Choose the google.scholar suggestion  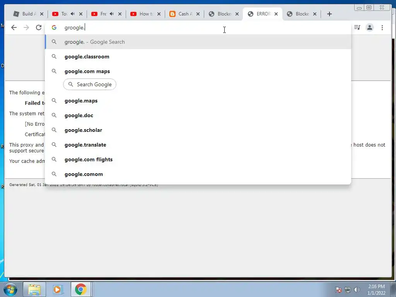pyautogui.click(x=198, y=130)
